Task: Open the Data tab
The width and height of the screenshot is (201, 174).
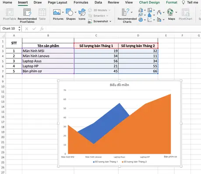Action: pos(98,3)
